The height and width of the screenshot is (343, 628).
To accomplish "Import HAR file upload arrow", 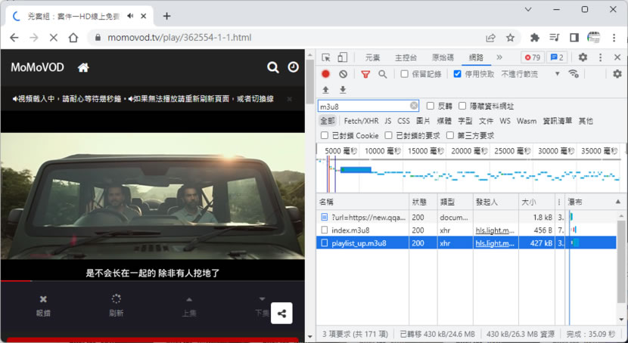I will pyautogui.click(x=325, y=90).
